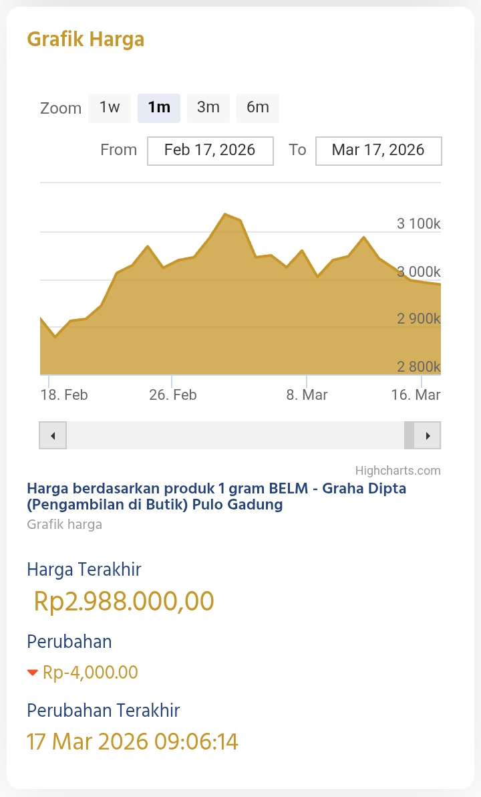Click the scrollbar right arrow

(428, 436)
